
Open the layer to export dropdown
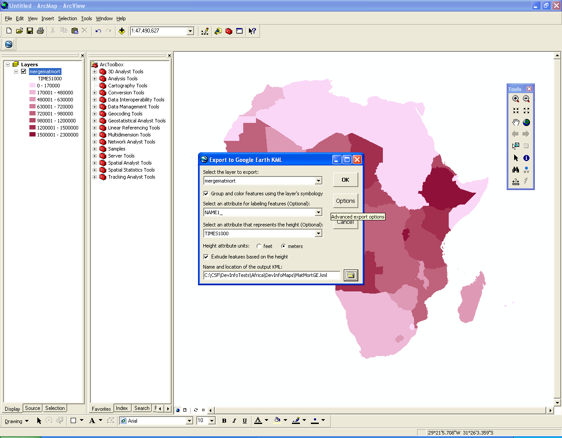click(x=319, y=181)
